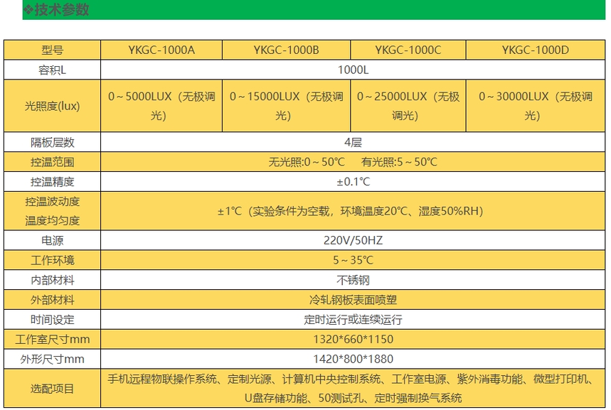
Task: Click the 冷轧钢板表面喷塑 value
Action: tap(353, 300)
